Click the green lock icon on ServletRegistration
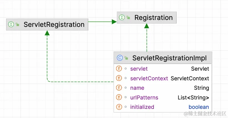This screenshot has width=228, height=118. point(17,25)
